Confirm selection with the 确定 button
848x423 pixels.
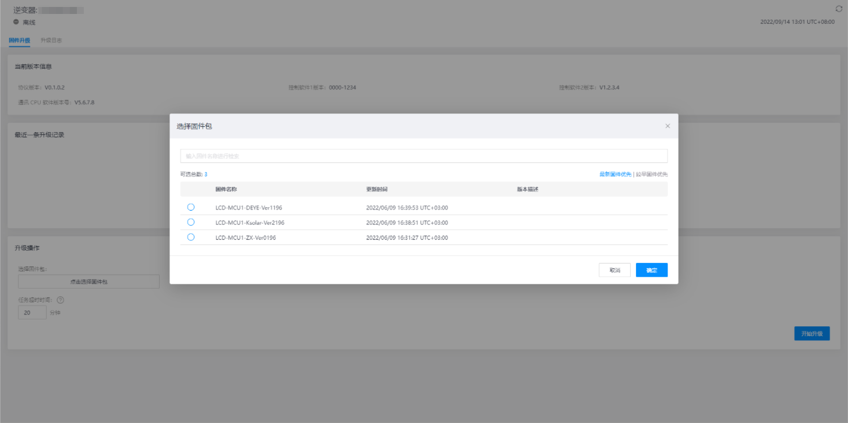(x=651, y=270)
